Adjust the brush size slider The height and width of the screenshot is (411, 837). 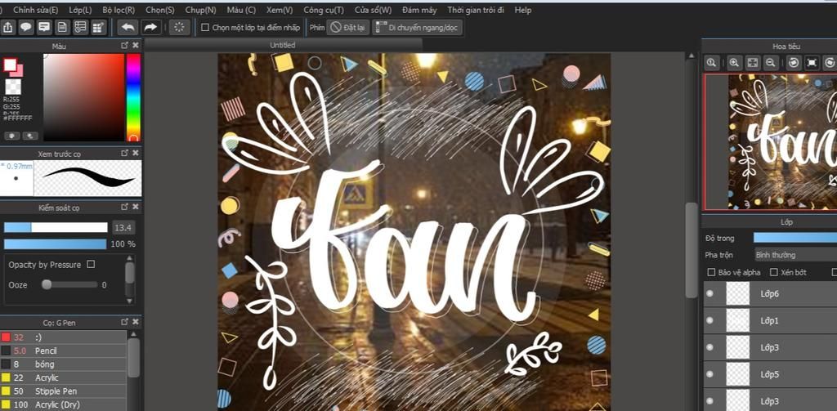click(x=56, y=227)
